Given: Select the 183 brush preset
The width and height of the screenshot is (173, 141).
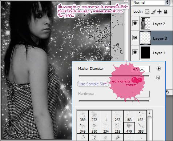Looking at the screenshot, I should coord(129,116).
